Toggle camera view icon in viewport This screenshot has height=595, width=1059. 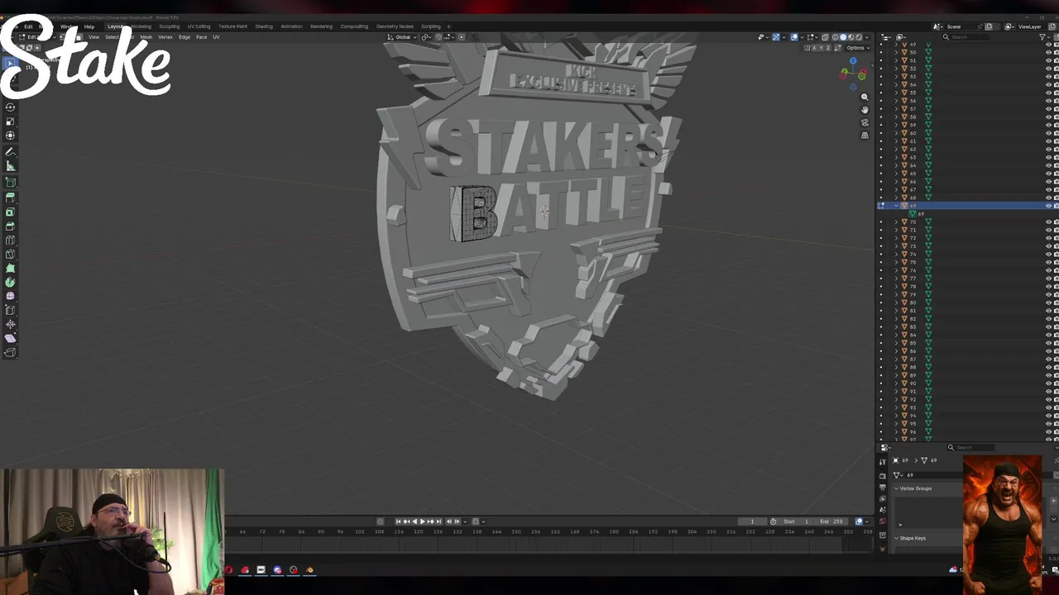pos(865,122)
